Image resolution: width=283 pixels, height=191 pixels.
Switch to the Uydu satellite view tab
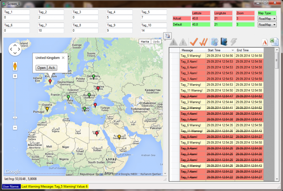pos(156,41)
